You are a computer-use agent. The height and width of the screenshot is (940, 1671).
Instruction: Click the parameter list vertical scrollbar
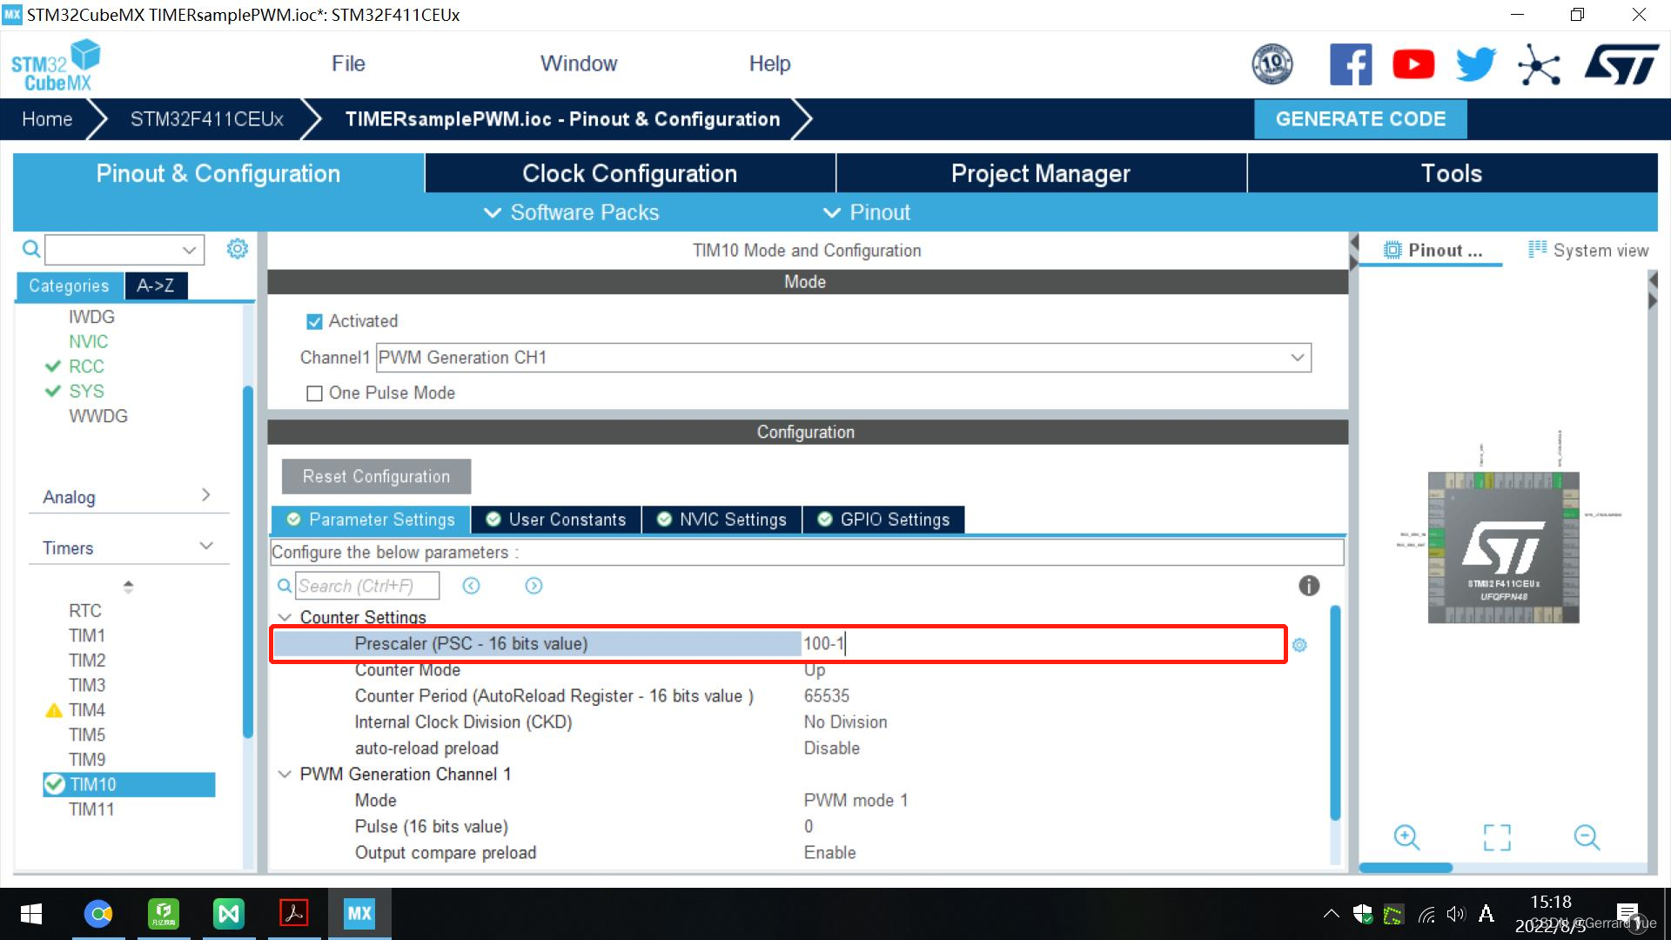click(1335, 714)
